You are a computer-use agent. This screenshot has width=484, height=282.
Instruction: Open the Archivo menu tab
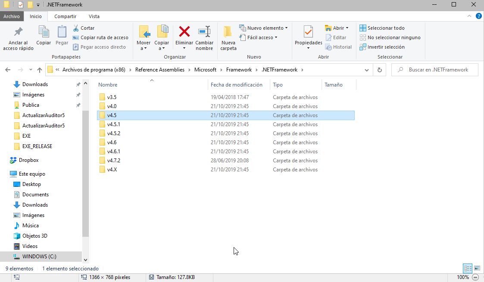click(x=12, y=16)
